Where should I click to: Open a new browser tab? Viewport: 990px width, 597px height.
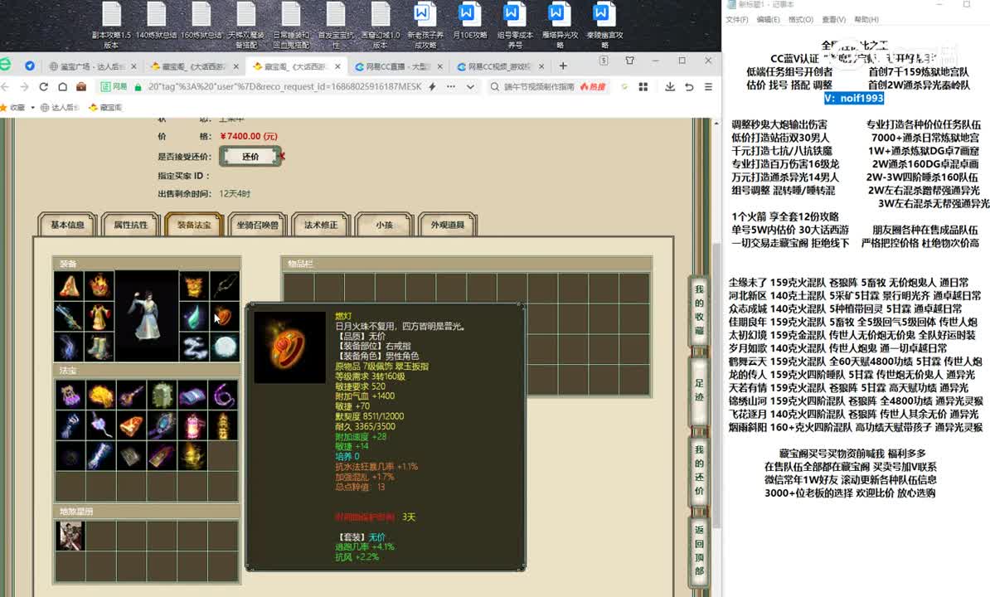[563, 66]
